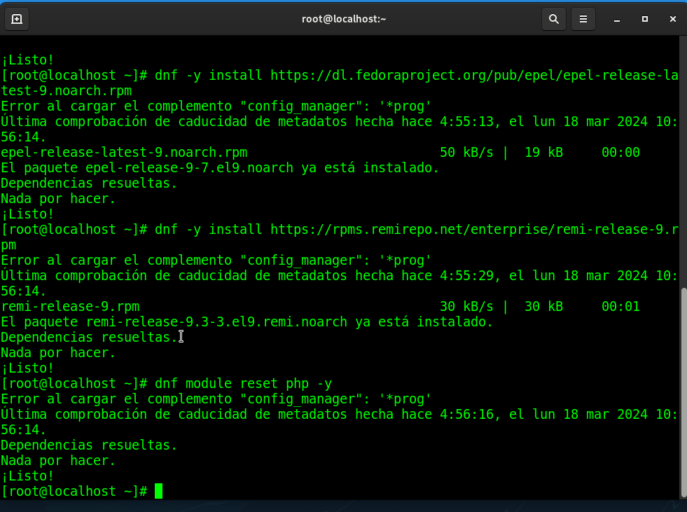
Task: Maximize the terminal window
Action: 645,19
